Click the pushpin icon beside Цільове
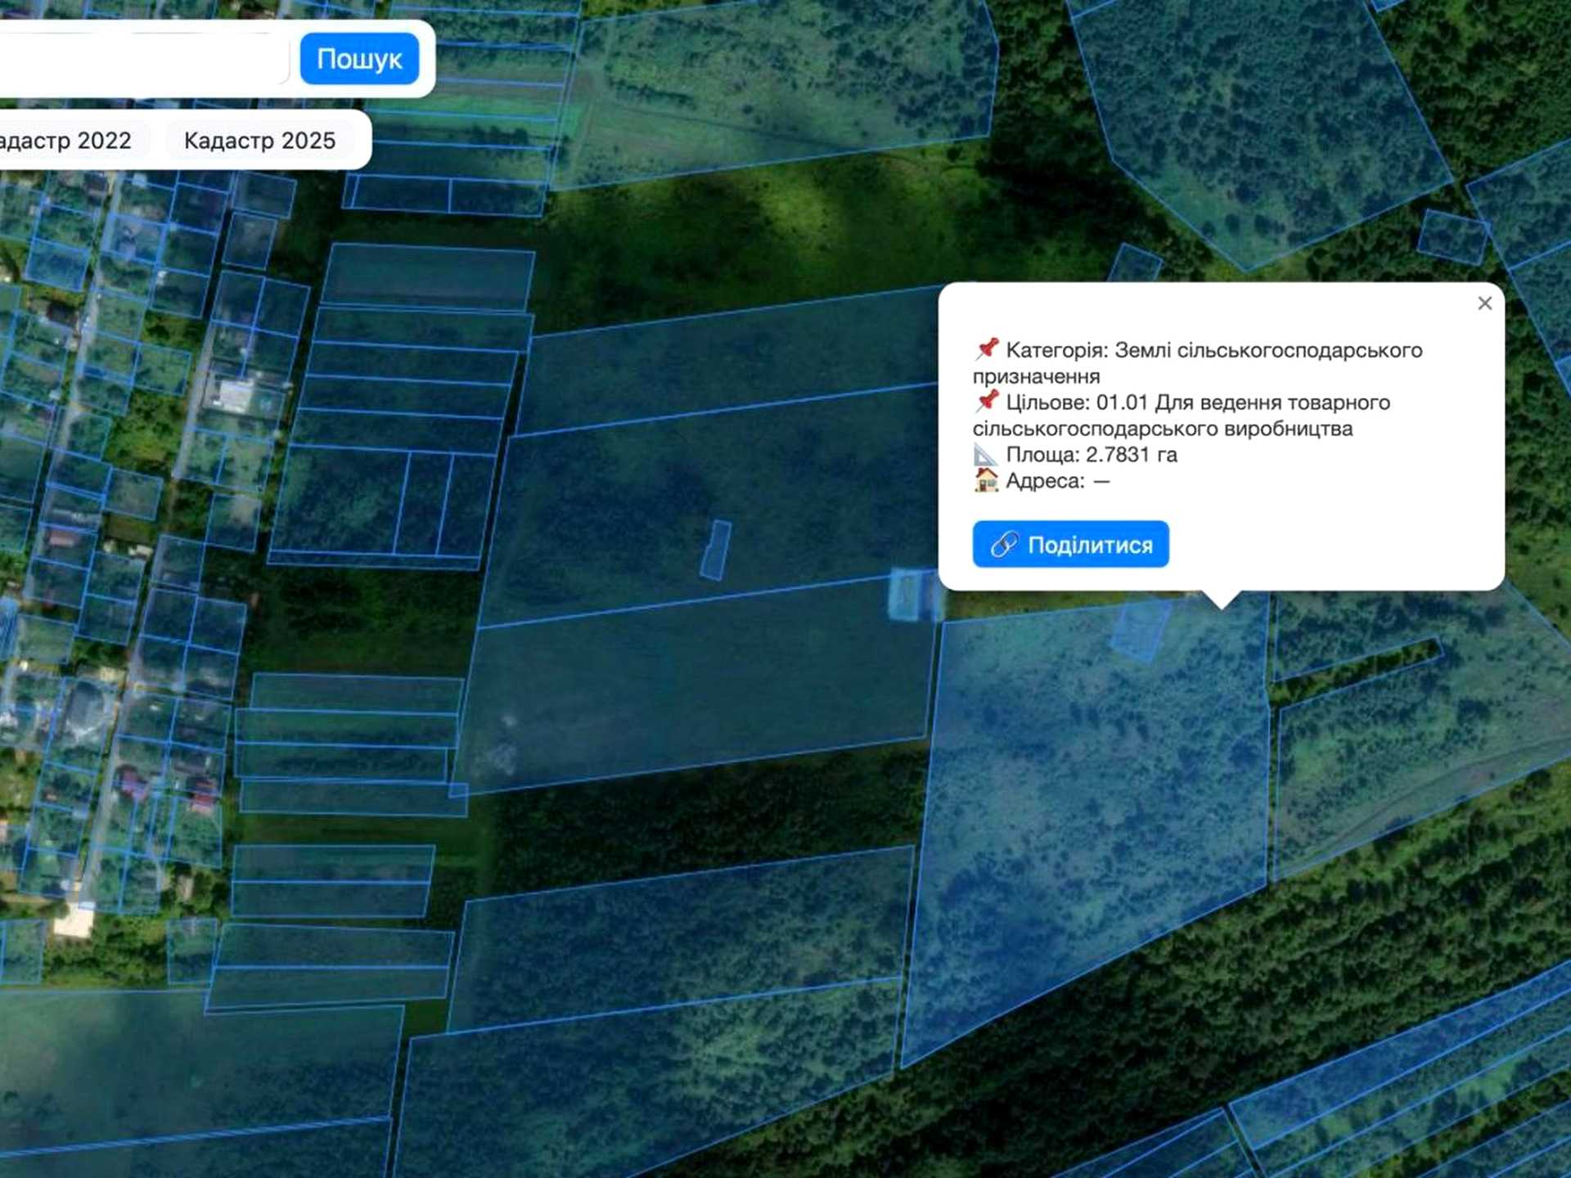The height and width of the screenshot is (1178, 1571). (x=987, y=401)
